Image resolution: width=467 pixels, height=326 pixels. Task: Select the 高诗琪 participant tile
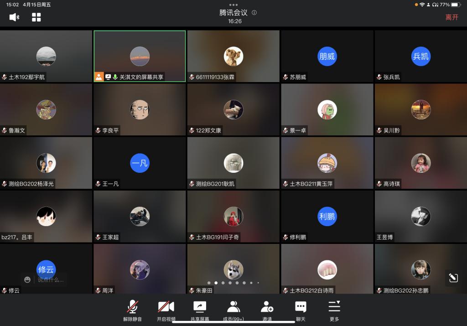tap(420, 163)
